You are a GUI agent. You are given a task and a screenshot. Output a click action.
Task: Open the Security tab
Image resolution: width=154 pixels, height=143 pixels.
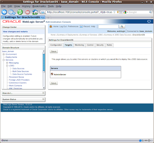pos(100,45)
